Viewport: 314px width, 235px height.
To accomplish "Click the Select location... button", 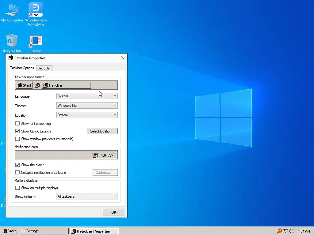I will 102,131.
